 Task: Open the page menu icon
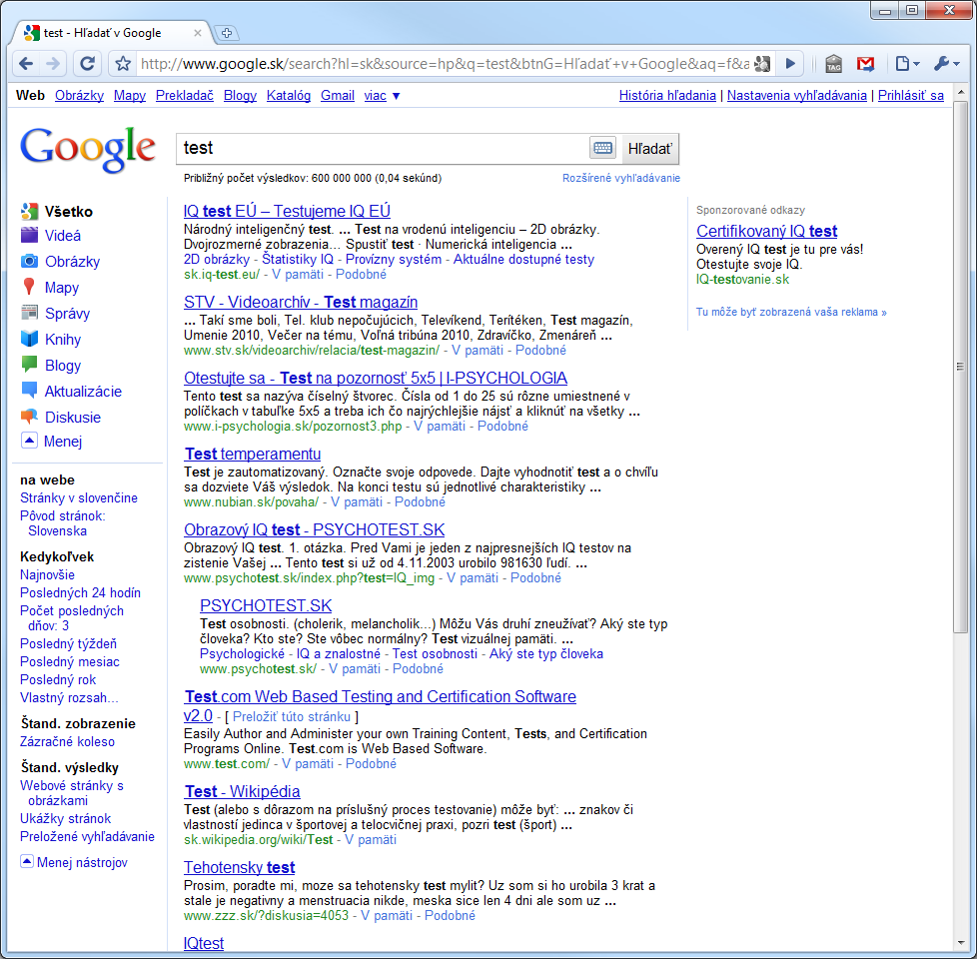907,64
